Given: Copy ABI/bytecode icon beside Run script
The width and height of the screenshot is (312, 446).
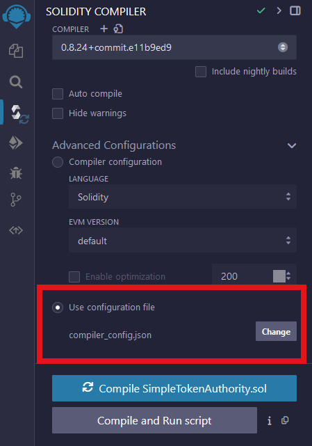Looking at the screenshot, I should (x=285, y=420).
